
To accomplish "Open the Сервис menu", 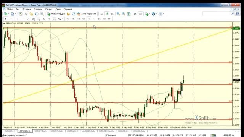I will click(x=49, y=9).
